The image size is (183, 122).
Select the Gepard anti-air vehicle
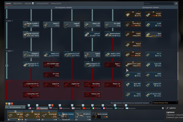92,54
